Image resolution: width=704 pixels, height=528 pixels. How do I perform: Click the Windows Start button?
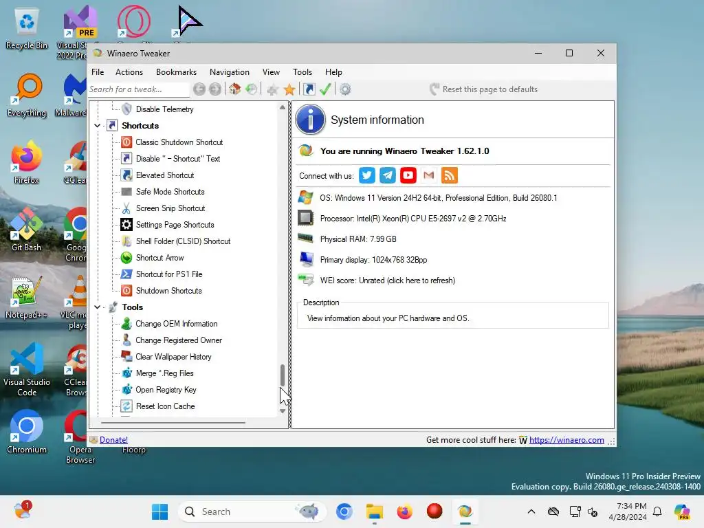(x=159, y=511)
